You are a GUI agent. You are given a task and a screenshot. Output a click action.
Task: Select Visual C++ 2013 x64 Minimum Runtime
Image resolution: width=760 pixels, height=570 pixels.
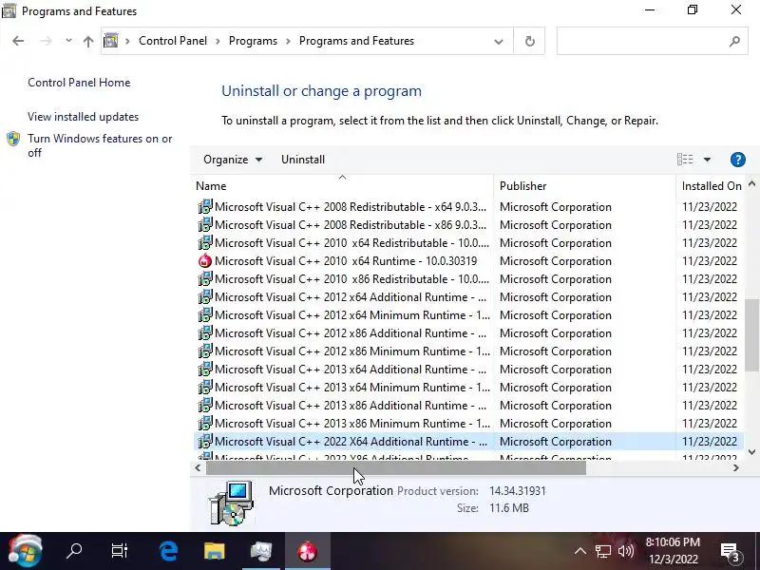tap(468, 388)
